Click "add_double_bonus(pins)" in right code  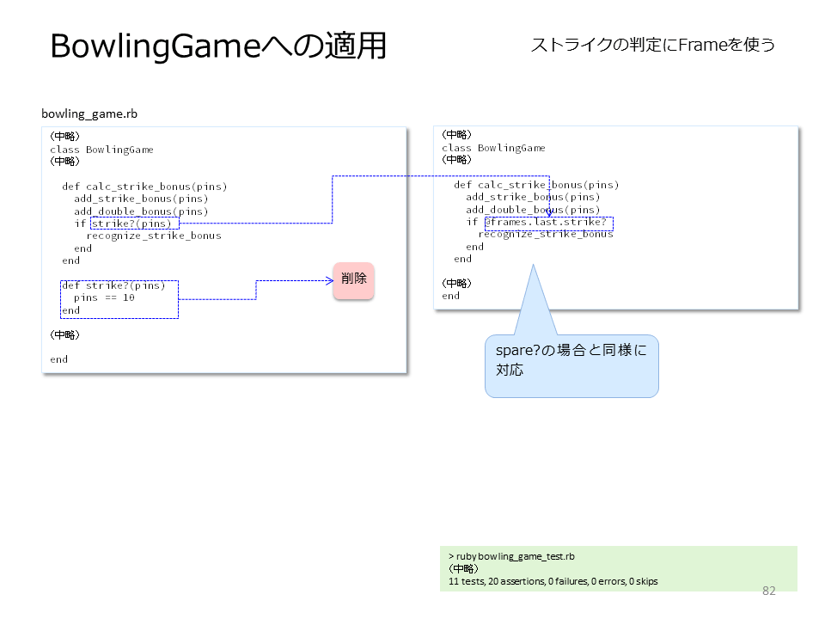coord(533,210)
